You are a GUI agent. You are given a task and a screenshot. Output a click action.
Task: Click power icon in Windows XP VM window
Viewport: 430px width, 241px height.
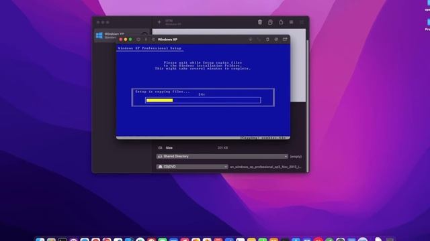tap(138, 39)
